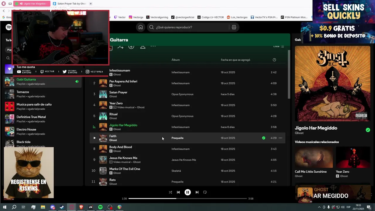
Task: Open Ghost artist link in Now Playing panel
Action: pyautogui.click(x=299, y=133)
